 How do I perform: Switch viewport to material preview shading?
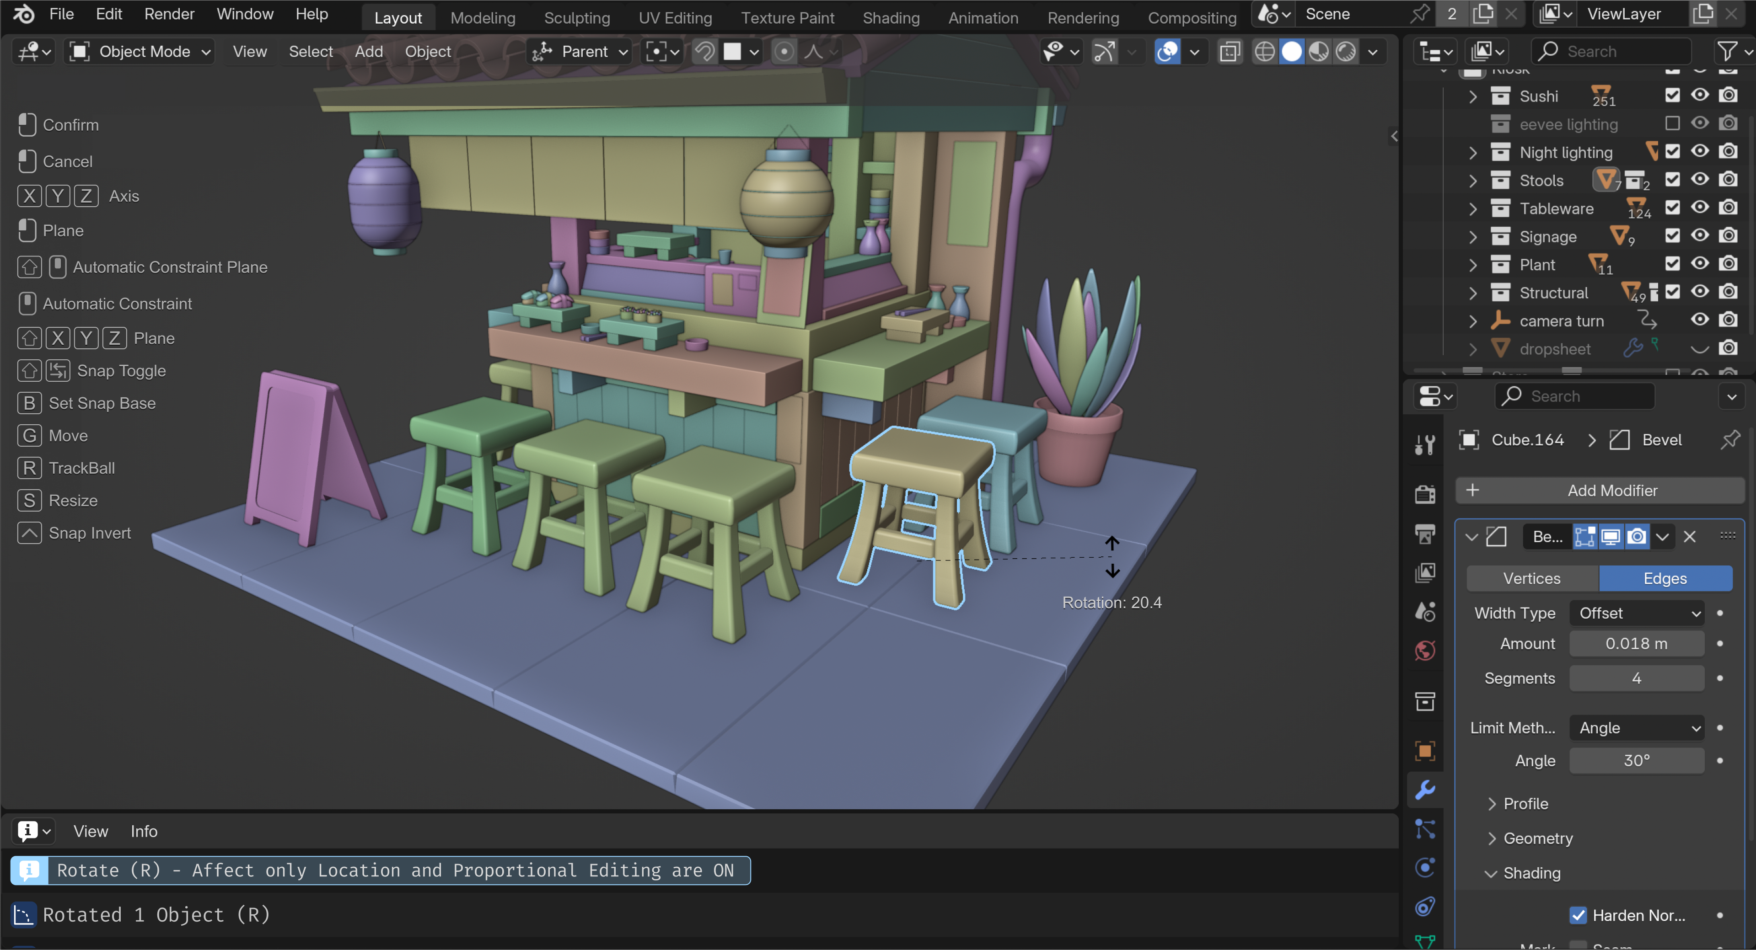1318,52
